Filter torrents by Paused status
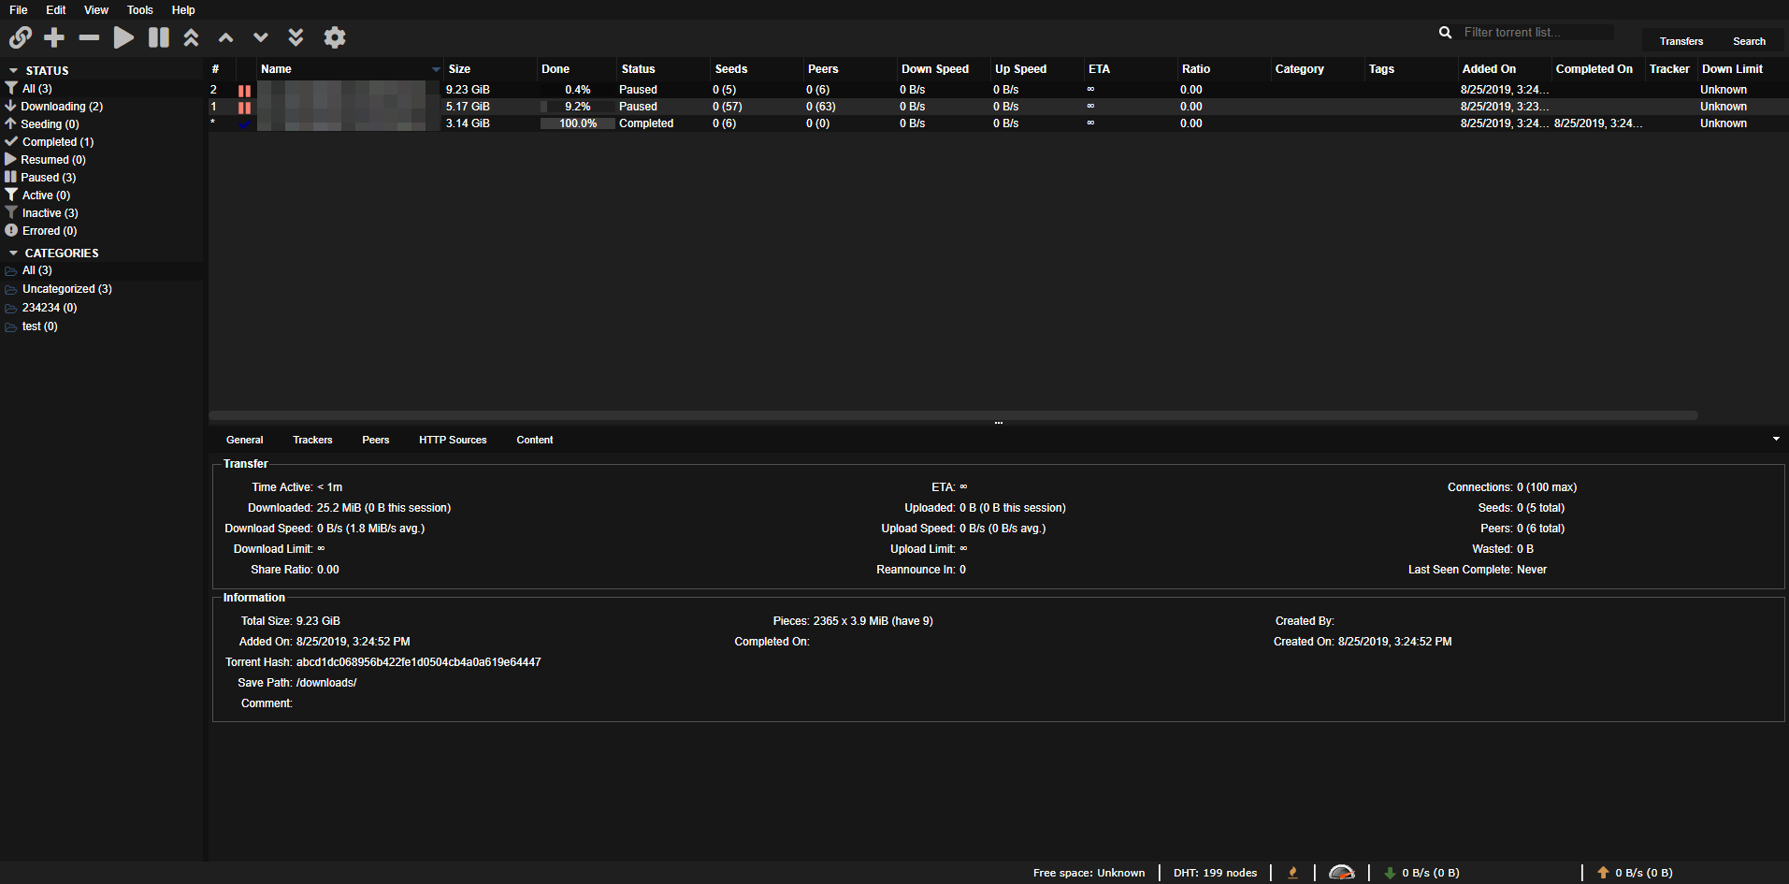Image resolution: width=1789 pixels, height=884 pixels. click(48, 178)
